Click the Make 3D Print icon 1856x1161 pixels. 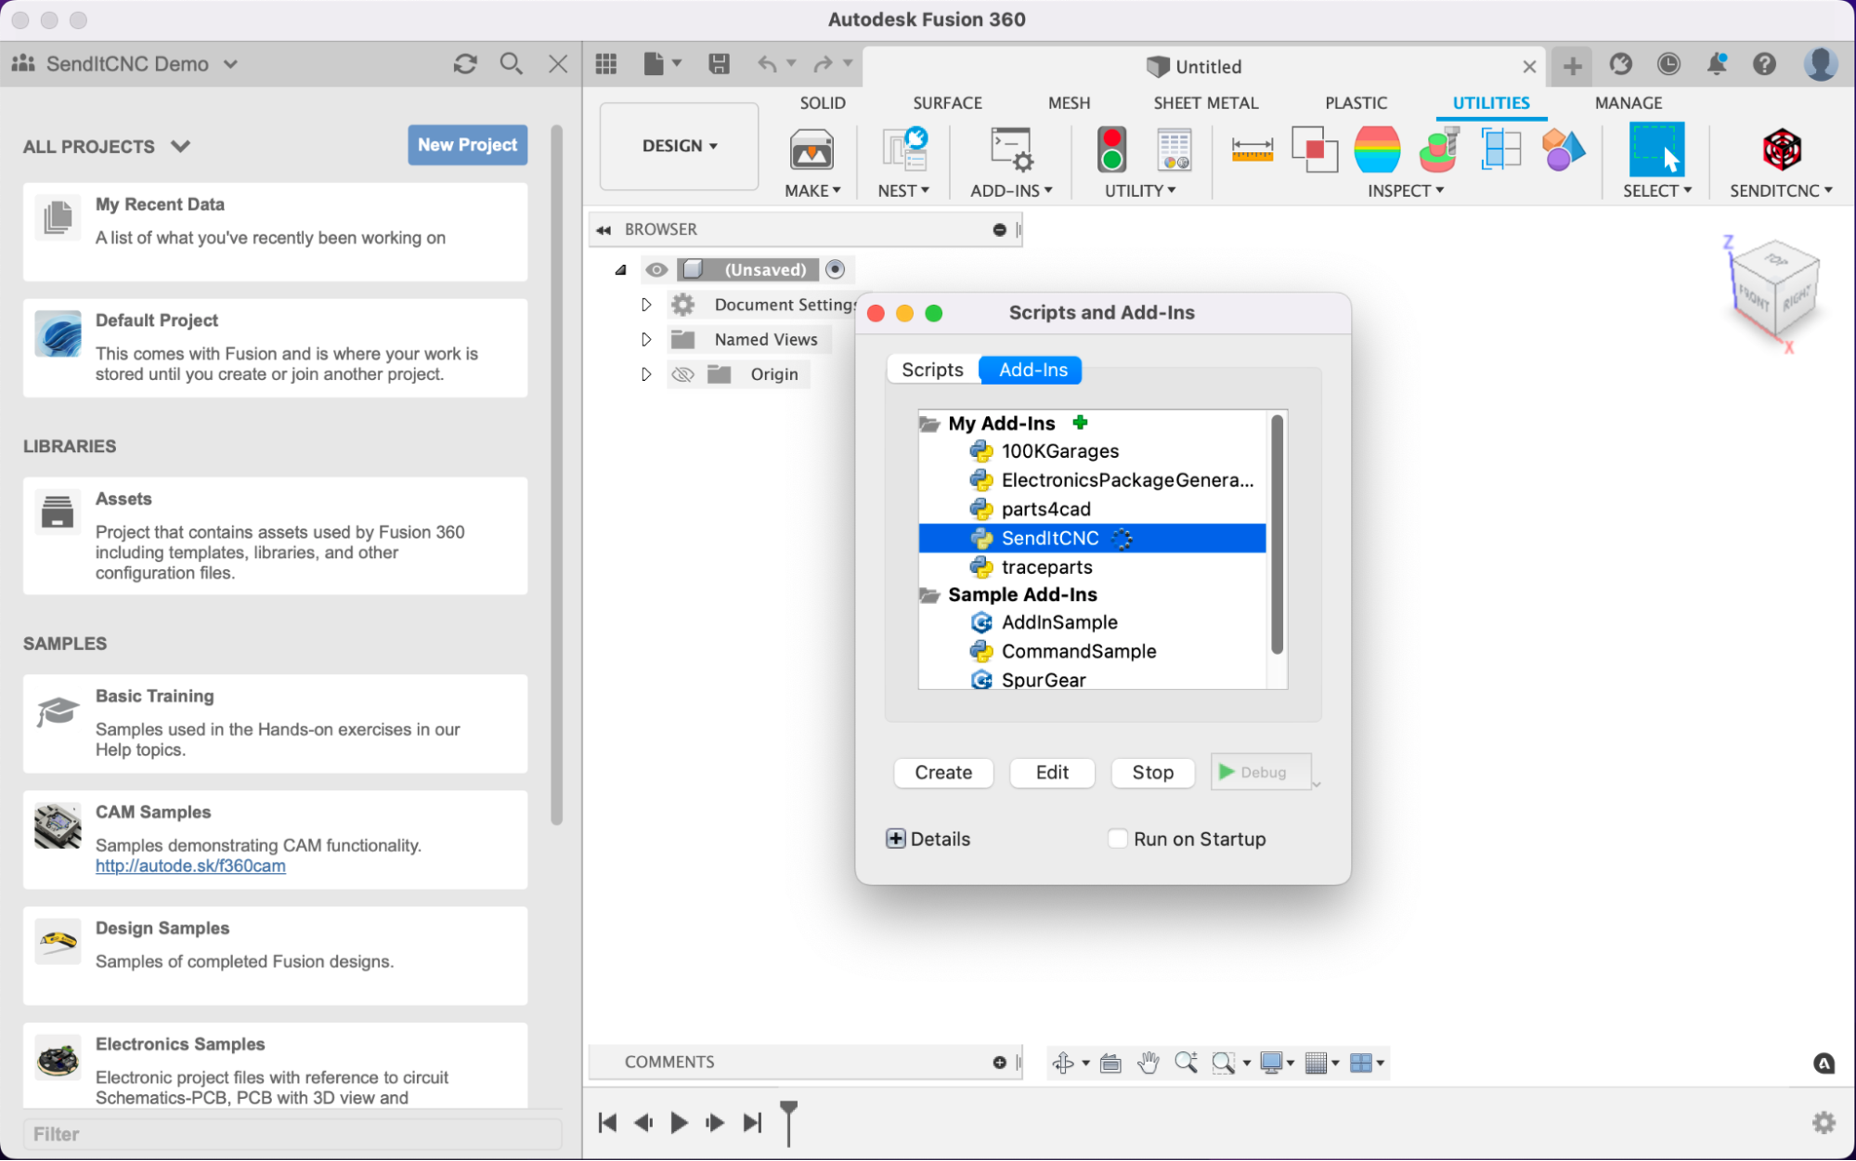point(811,150)
